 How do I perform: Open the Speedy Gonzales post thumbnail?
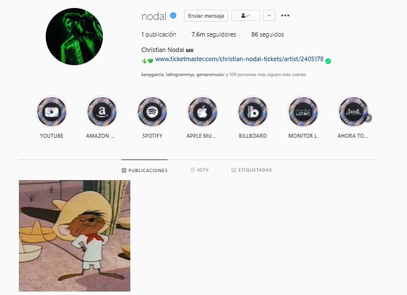74,236
